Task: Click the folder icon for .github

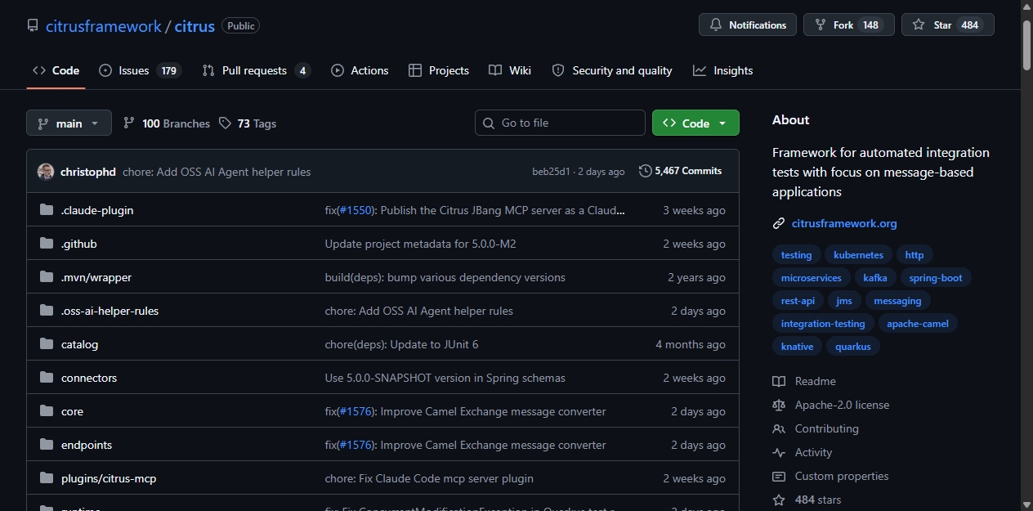Action: click(47, 244)
